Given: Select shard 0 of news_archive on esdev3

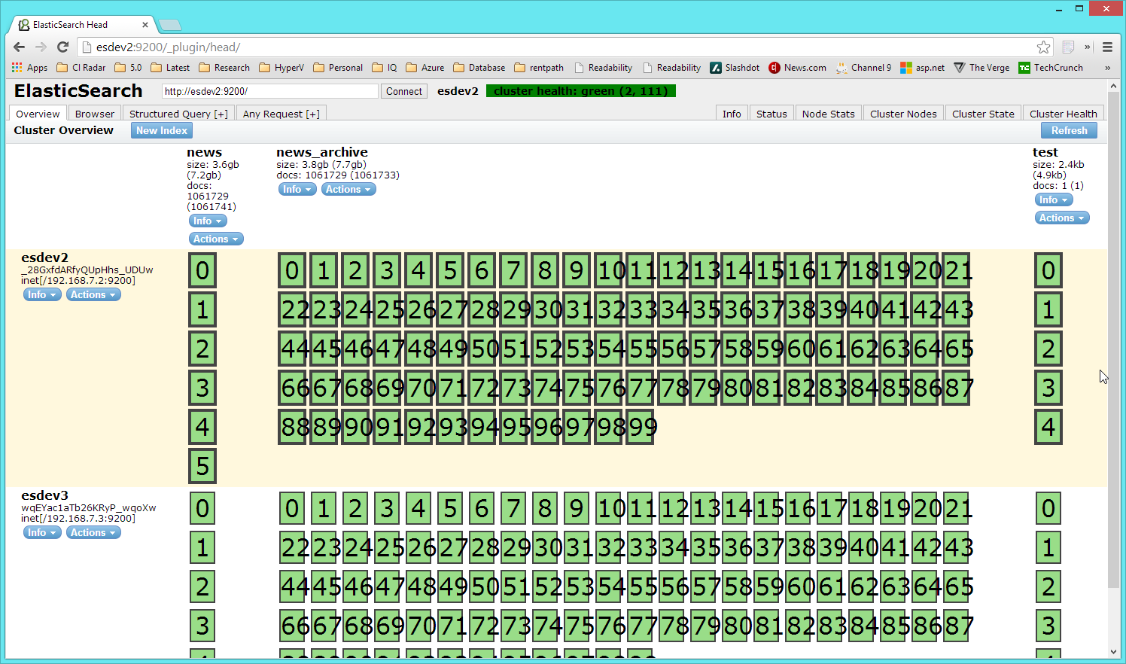Looking at the screenshot, I should pyautogui.click(x=292, y=508).
